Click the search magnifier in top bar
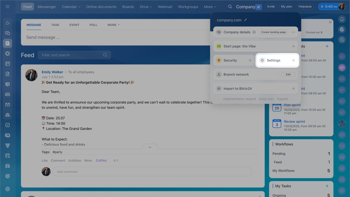The image size is (350, 197). coord(230,7)
